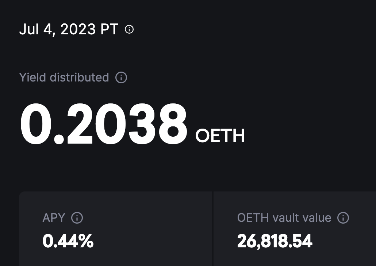This screenshot has height=266, width=376.
Task: Select the 0.44% APY value
Action: point(68,240)
